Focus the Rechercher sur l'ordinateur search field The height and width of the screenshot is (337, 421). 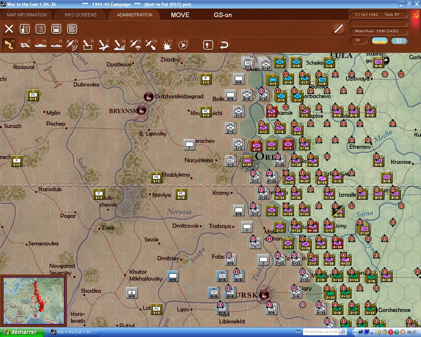321,332
